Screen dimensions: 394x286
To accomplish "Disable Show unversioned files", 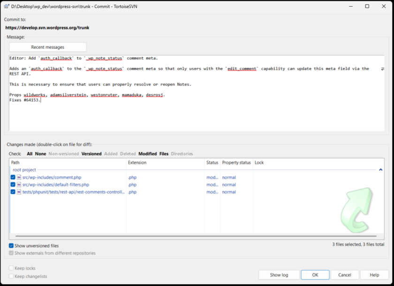I will click(11, 246).
